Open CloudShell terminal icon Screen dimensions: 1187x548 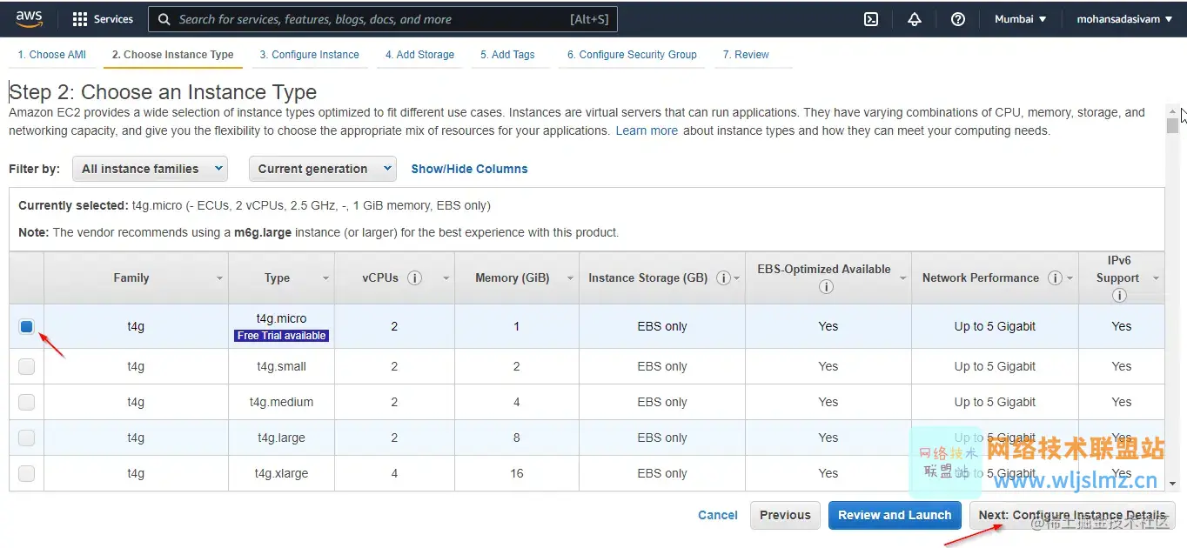coord(871,19)
